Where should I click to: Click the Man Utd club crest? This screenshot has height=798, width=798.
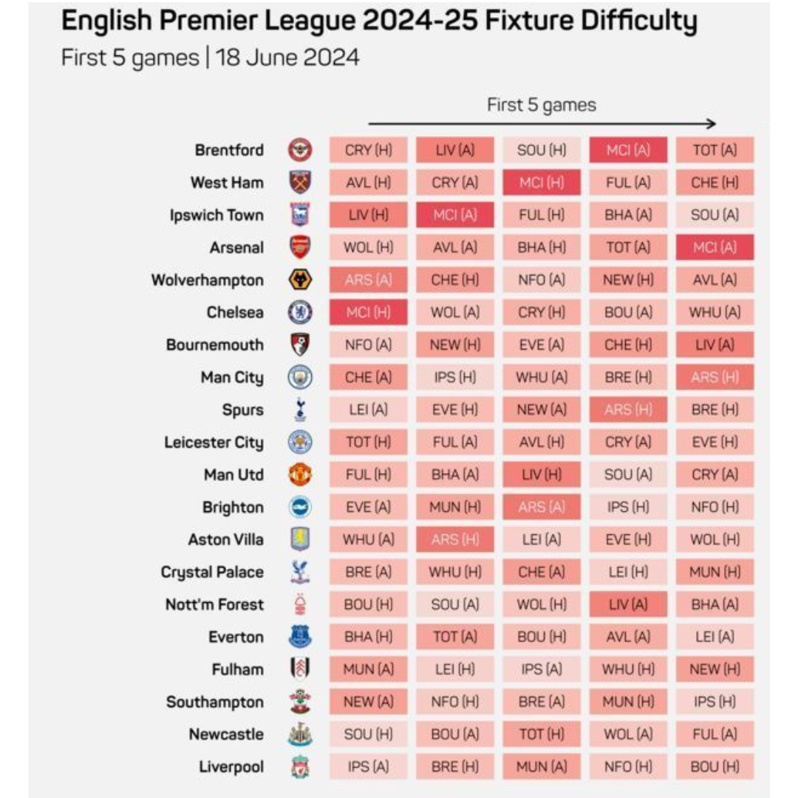click(x=300, y=474)
